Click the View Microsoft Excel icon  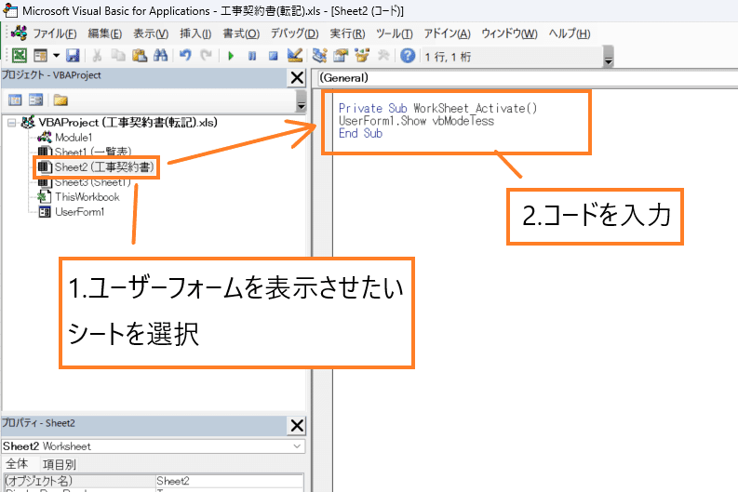[20, 56]
